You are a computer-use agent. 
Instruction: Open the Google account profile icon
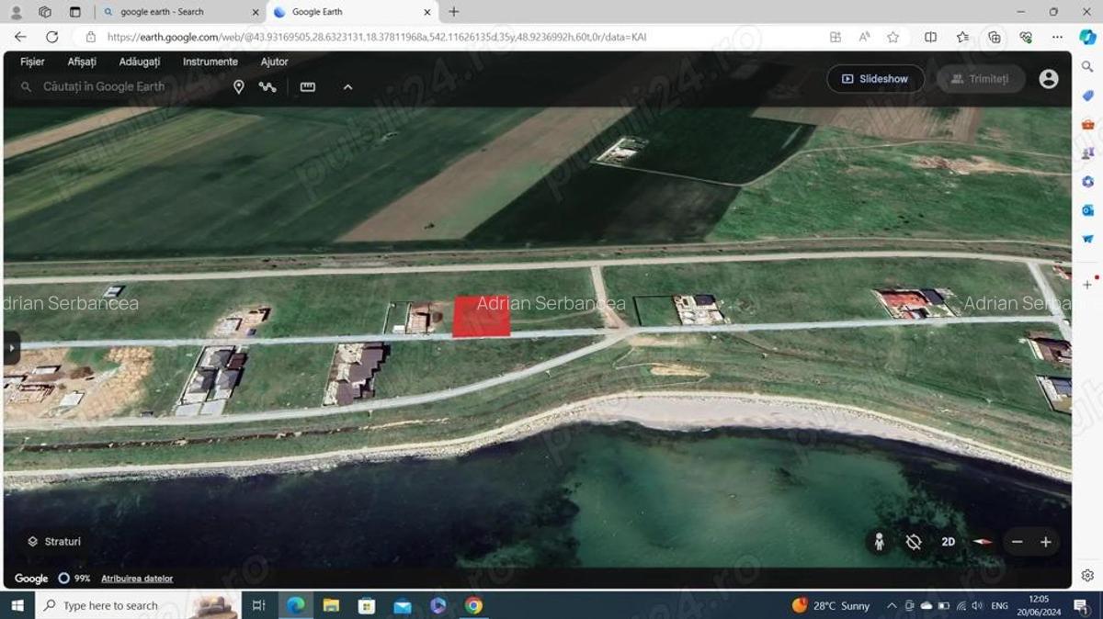(1049, 79)
